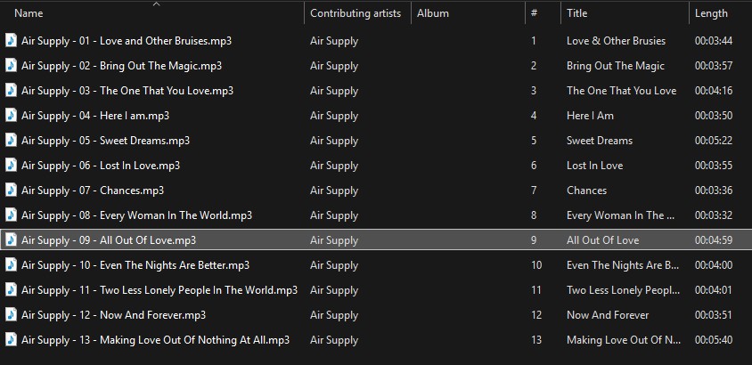Viewport: 752px width, 365px height.
Task: Select Even The Nights Are Better.mp3
Action: (x=135, y=264)
